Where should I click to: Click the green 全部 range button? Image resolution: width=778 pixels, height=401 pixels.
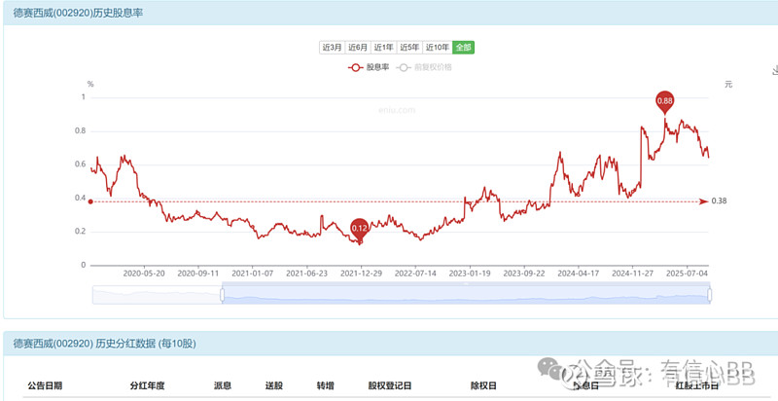464,48
